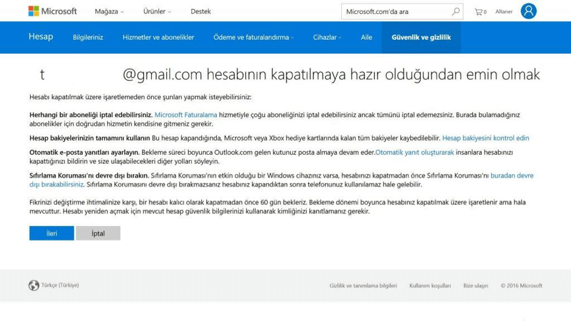Switch to the Bilgileriniz tab
571x321 pixels.
[88, 37]
